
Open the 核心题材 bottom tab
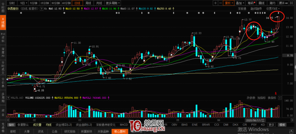[x=120, y=131]
